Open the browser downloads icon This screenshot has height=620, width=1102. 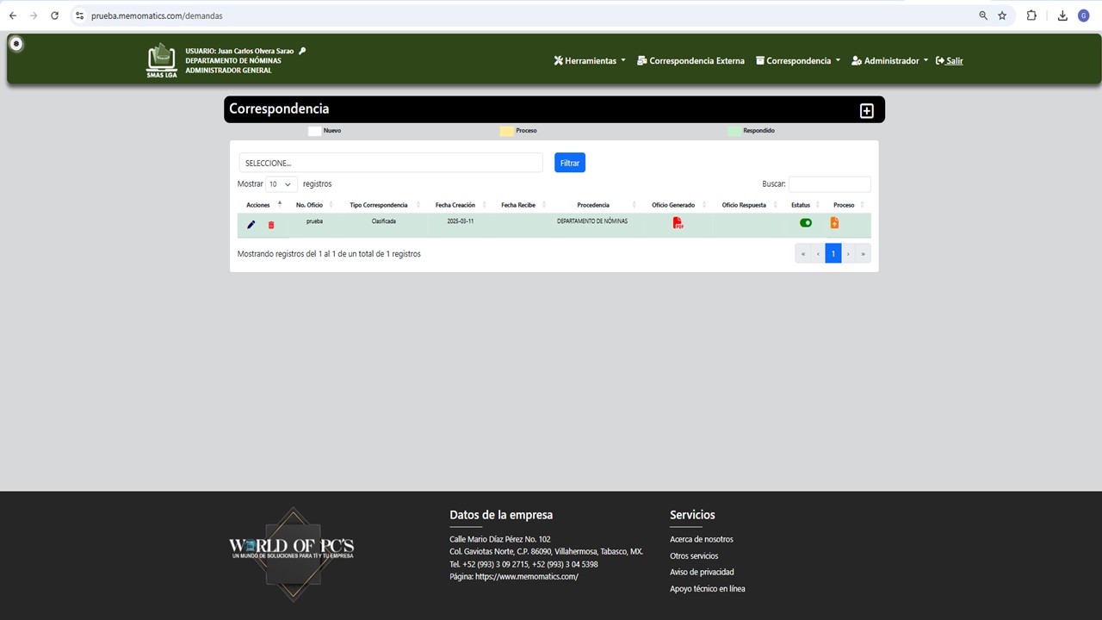(x=1062, y=15)
